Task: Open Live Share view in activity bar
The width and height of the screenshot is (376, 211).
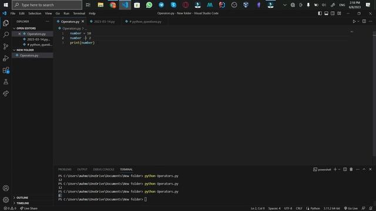Action: tap(6, 94)
